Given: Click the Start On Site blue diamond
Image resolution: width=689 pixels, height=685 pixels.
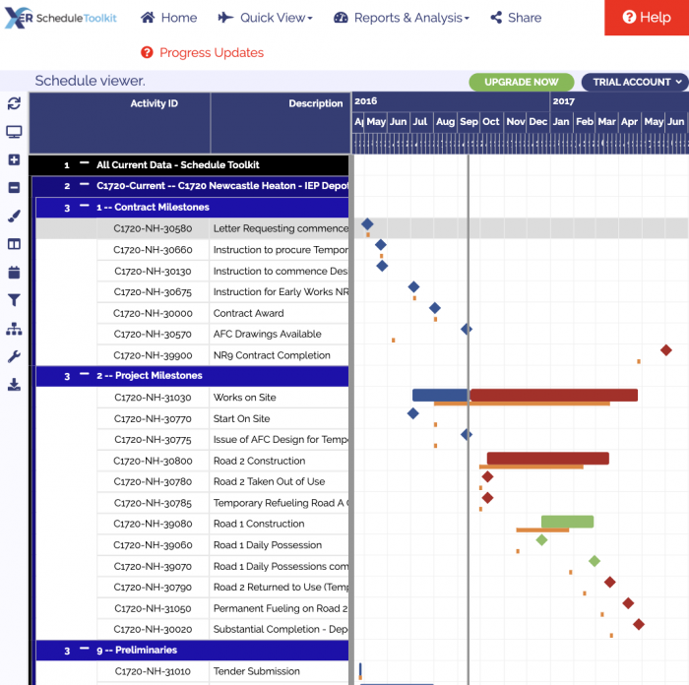Looking at the screenshot, I should click(413, 413).
